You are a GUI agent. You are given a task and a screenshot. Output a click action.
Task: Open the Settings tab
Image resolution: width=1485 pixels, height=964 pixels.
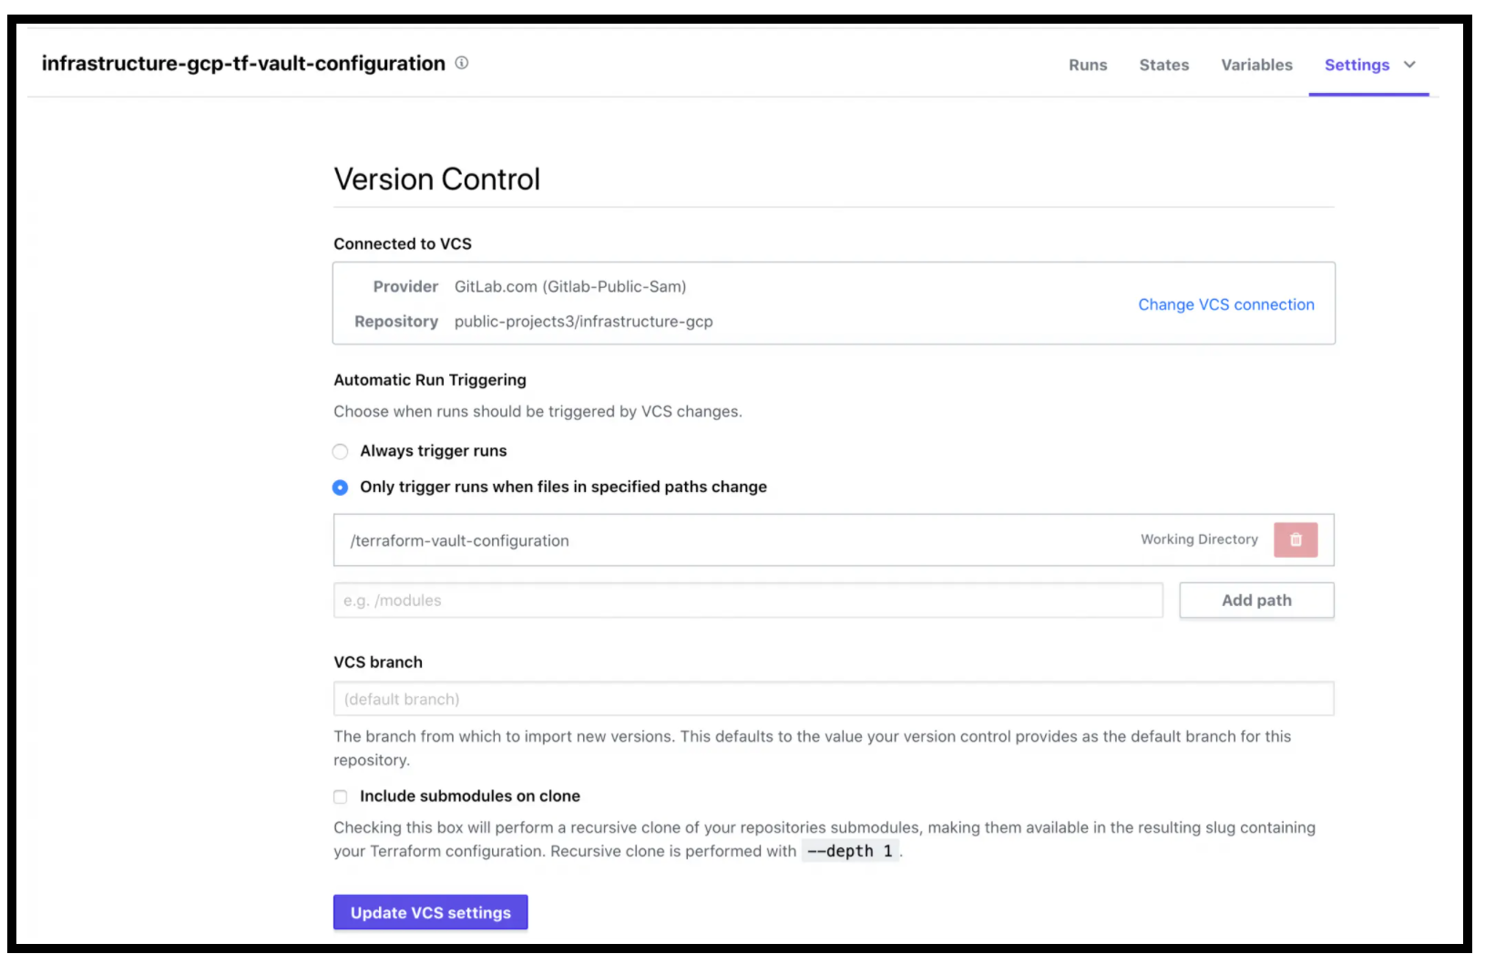[x=1357, y=65]
